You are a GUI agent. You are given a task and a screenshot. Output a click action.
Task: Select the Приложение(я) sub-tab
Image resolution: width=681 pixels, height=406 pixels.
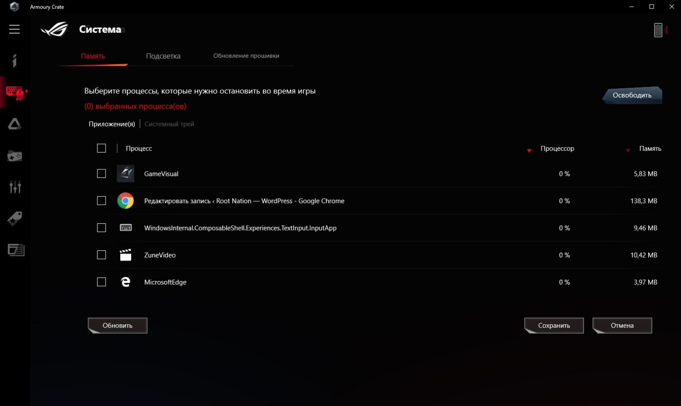tap(112, 124)
